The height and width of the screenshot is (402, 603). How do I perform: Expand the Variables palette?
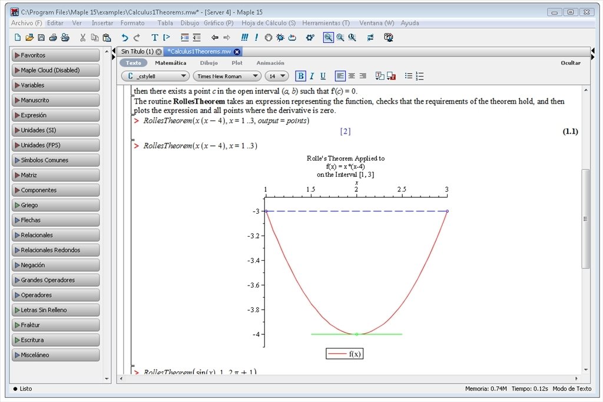click(56, 85)
